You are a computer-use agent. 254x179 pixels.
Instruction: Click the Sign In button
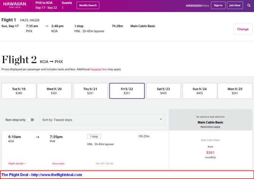pyautogui.click(x=218, y=5)
